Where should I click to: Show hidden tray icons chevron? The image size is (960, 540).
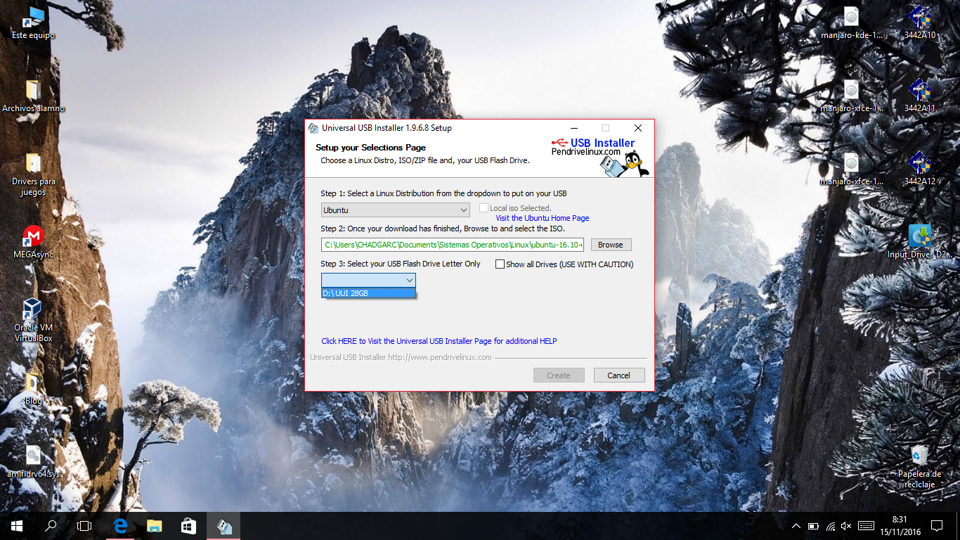[796, 526]
